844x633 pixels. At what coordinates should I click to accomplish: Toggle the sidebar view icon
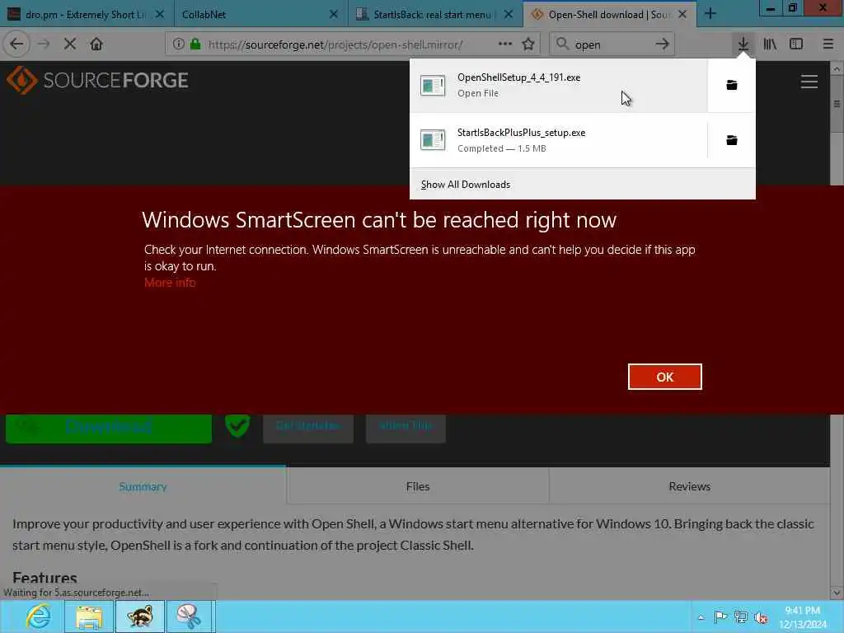(x=796, y=45)
